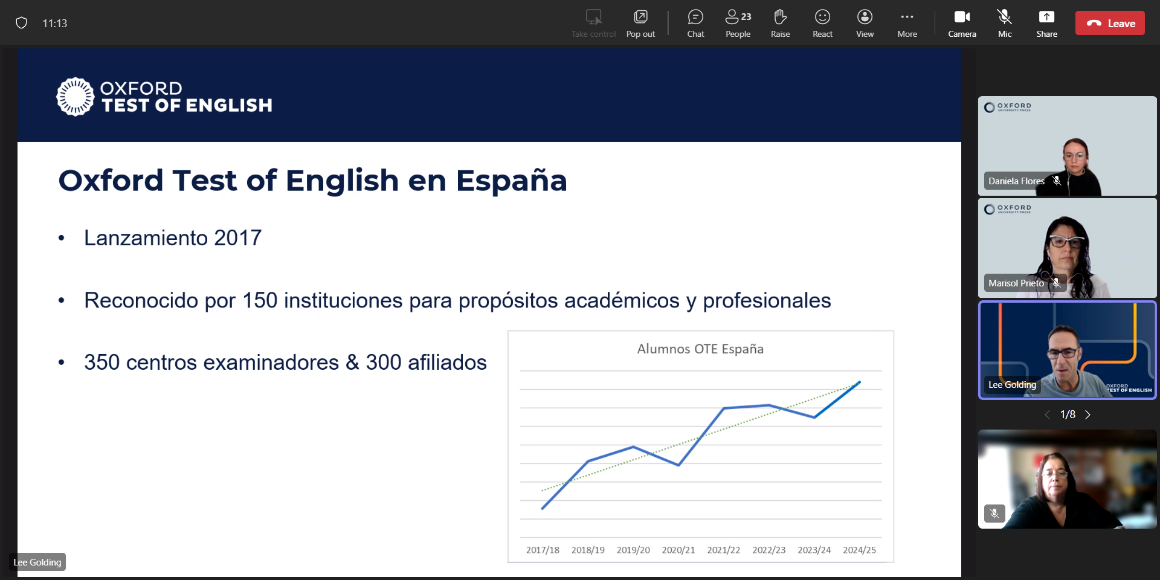Go to previous participant page
Viewport: 1160px width, 580px height.
tap(1048, 414)
